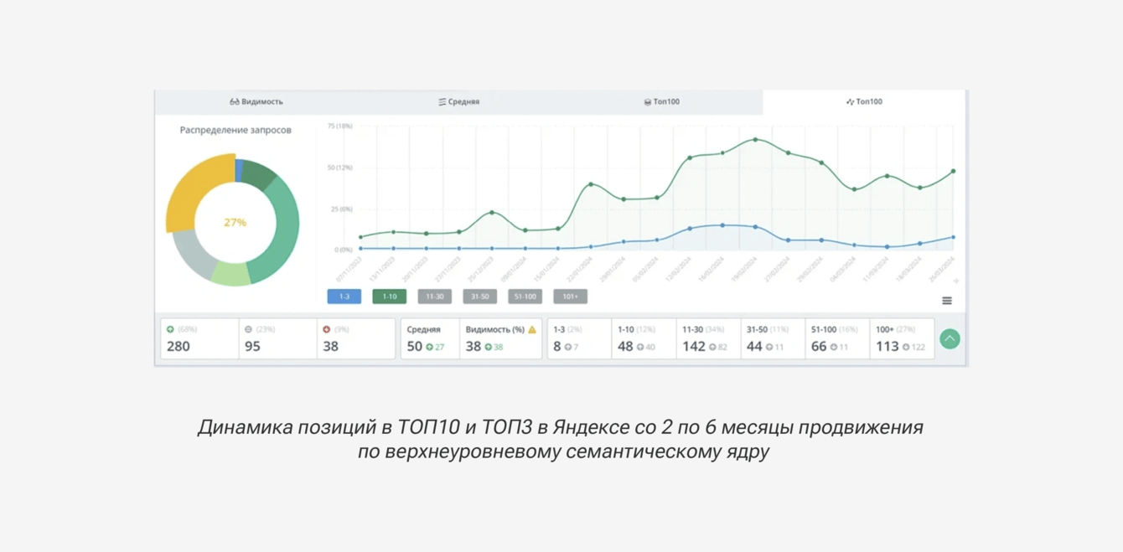Toggle the 1-3 series legend button
The height and width of the screenshot is (552, 1123).
344,297
